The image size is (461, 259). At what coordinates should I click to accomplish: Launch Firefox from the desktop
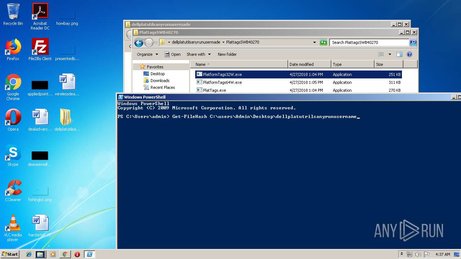click(13, 50)
